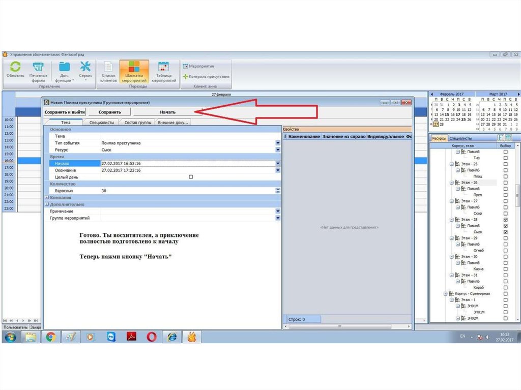Open the Специалисты tab in dialog
This screenshot has height=390, width=521.
pyautogui.click(x=102, y=123)
